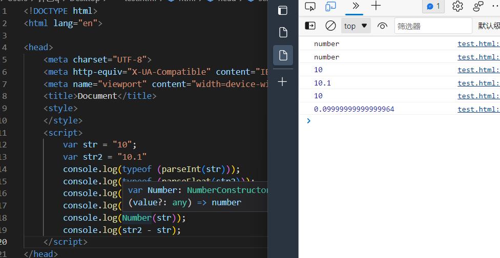Click the DOCTYPE html declaration line
Image resolution: width=500 pixels, height=258 pixels.
pyautogui.click(x=60, y=11)
